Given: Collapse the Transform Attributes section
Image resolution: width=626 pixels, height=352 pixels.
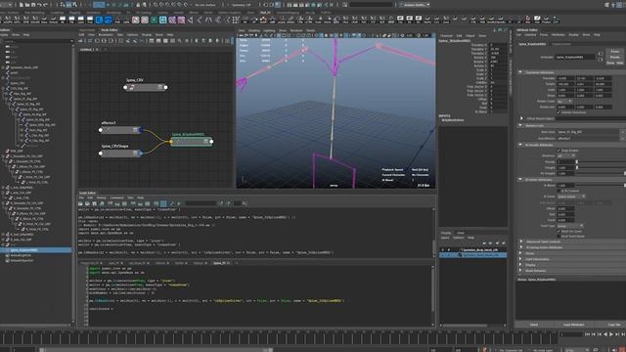Looking at the screenshot, I should click(520, 72).
